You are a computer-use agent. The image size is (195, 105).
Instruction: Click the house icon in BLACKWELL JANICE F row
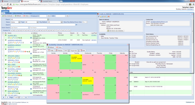pos(17,71)
